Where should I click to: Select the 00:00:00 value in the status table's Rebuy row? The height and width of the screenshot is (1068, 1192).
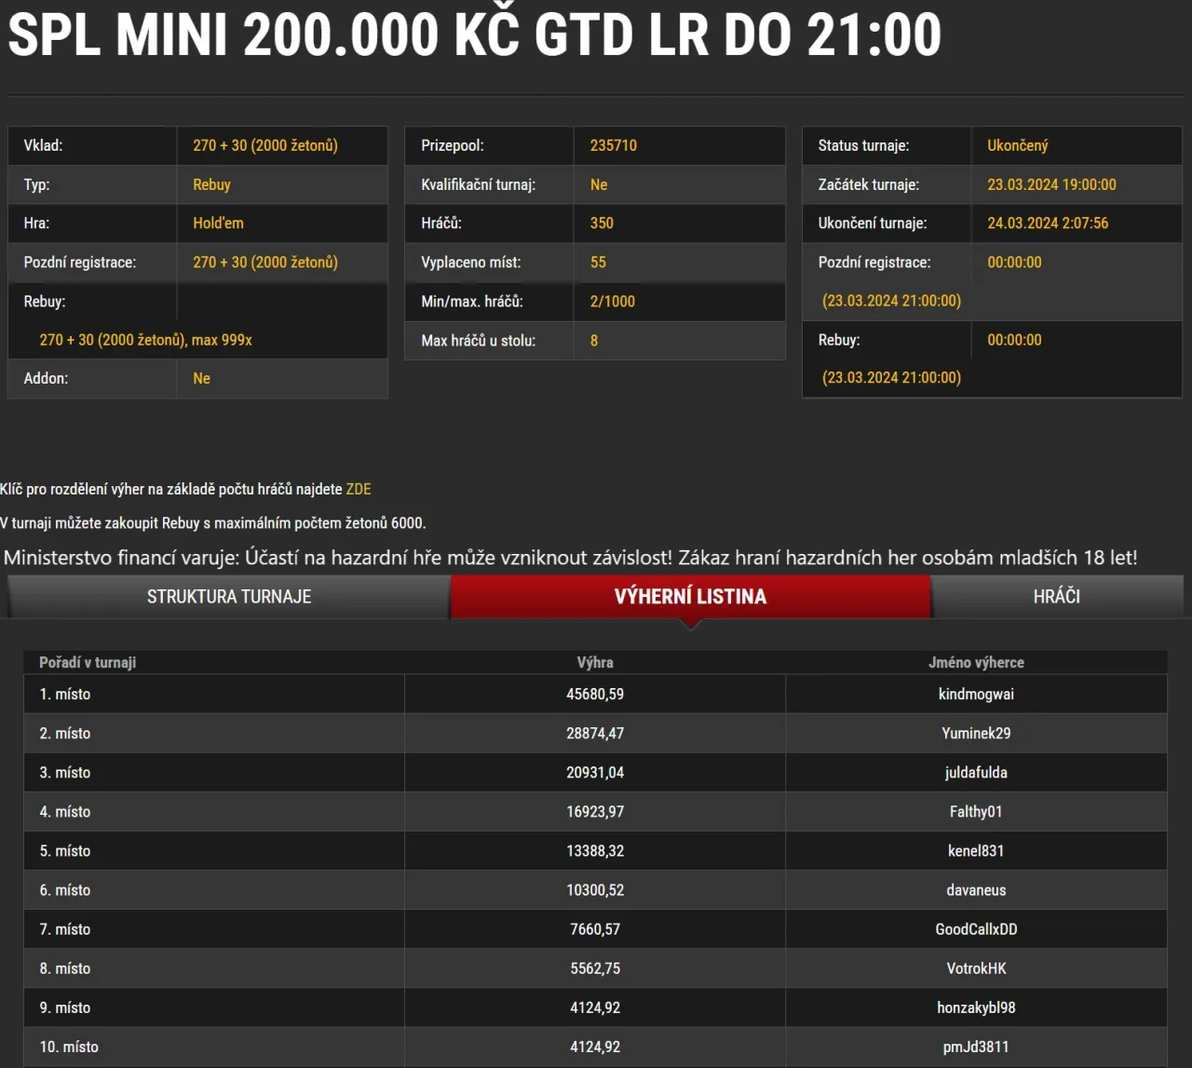1014,340
